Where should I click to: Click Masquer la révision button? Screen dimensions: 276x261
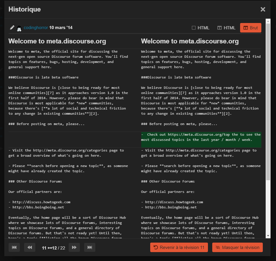coord(238,247)
